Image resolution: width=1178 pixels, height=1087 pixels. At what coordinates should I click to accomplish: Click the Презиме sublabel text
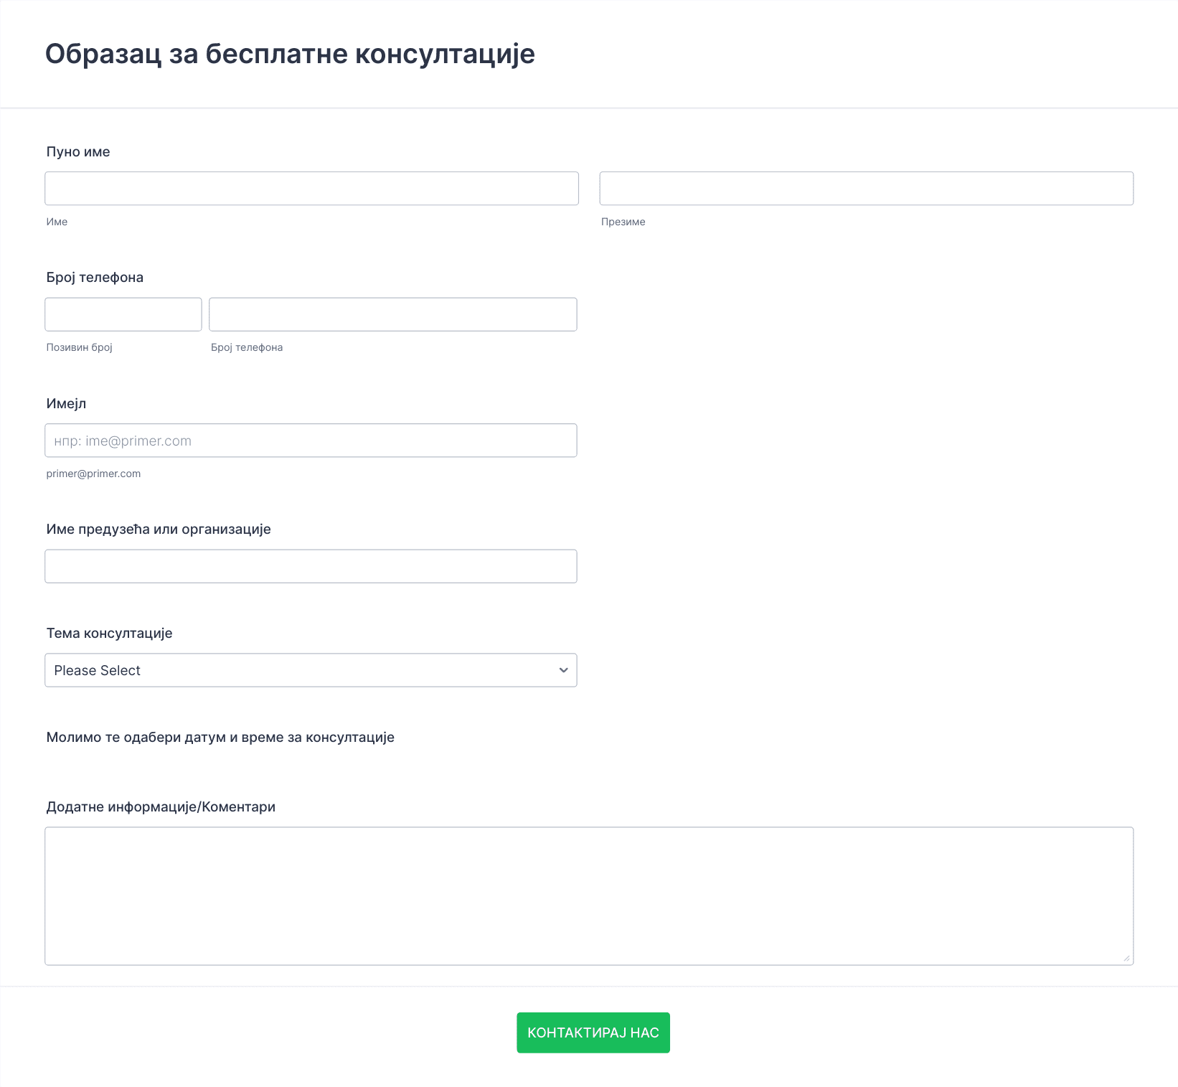click(623, 222)
